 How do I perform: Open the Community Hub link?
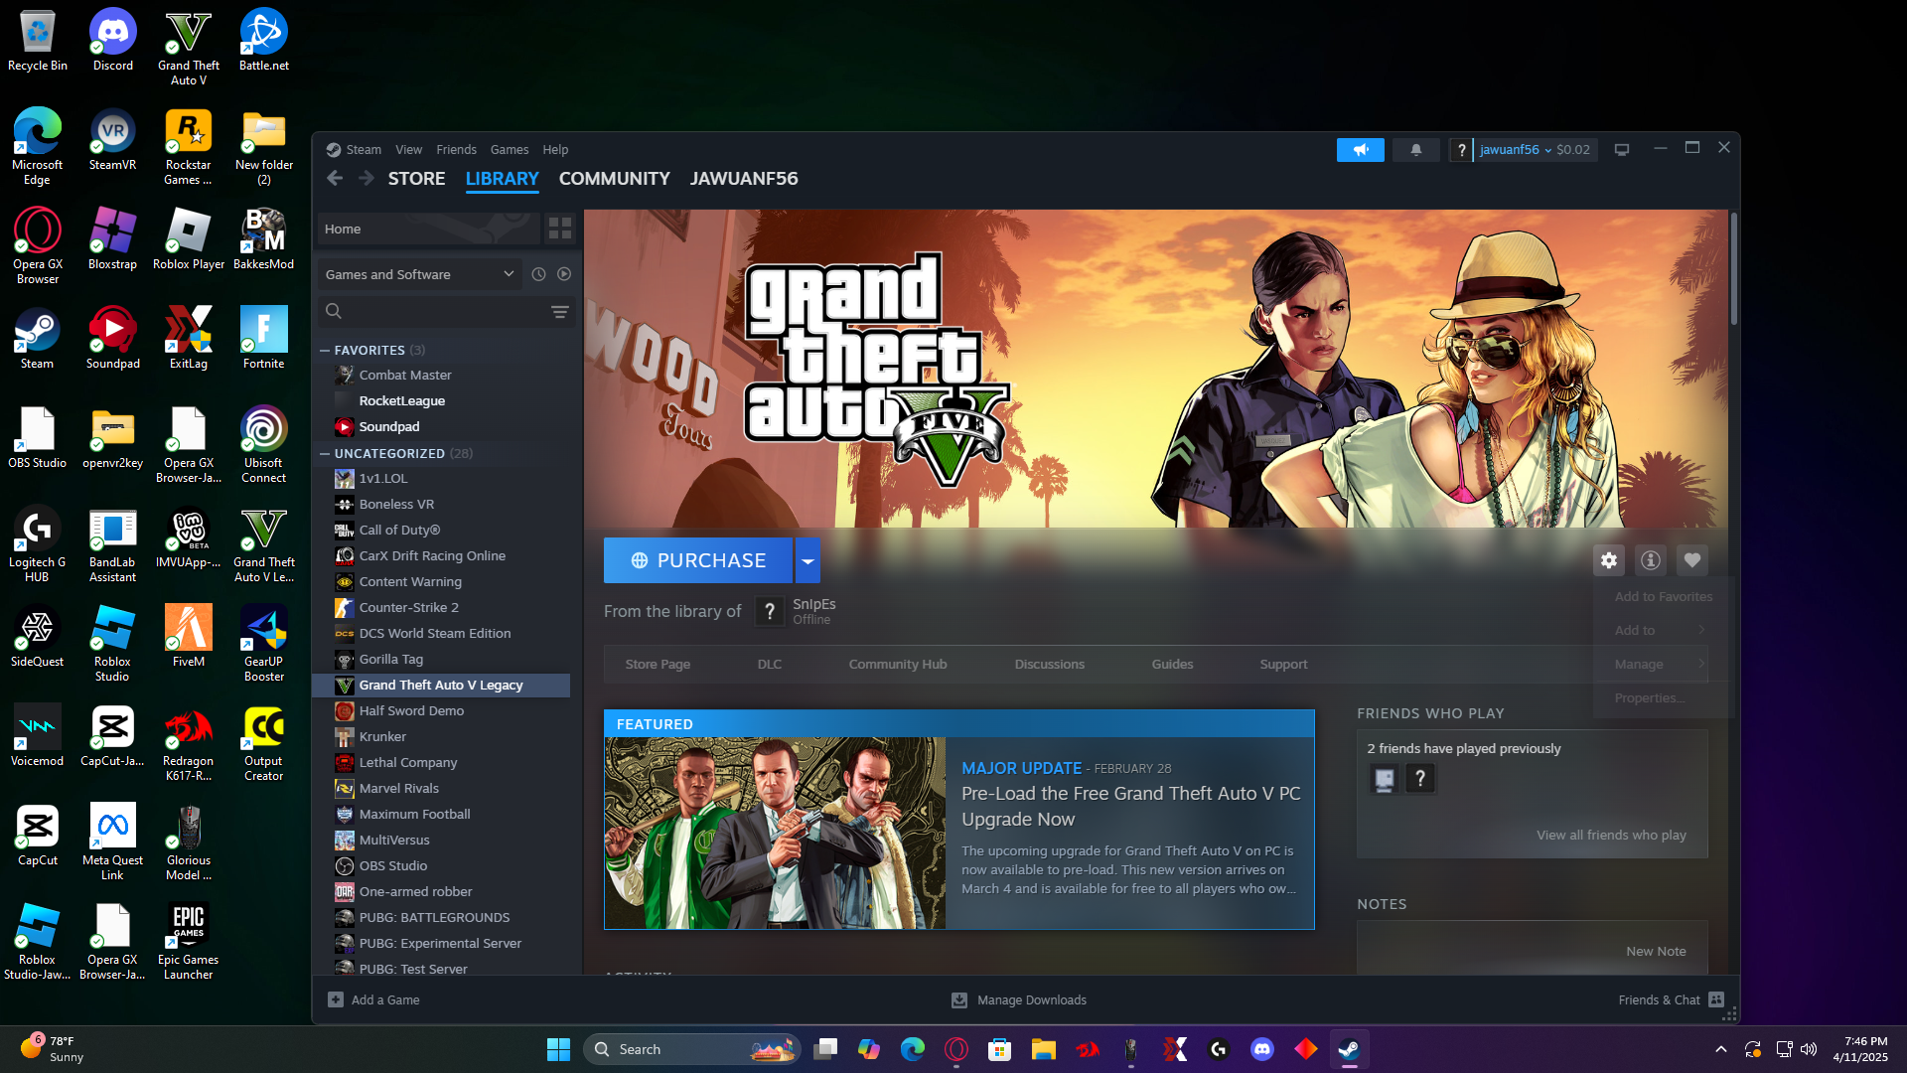coord(898,665)
